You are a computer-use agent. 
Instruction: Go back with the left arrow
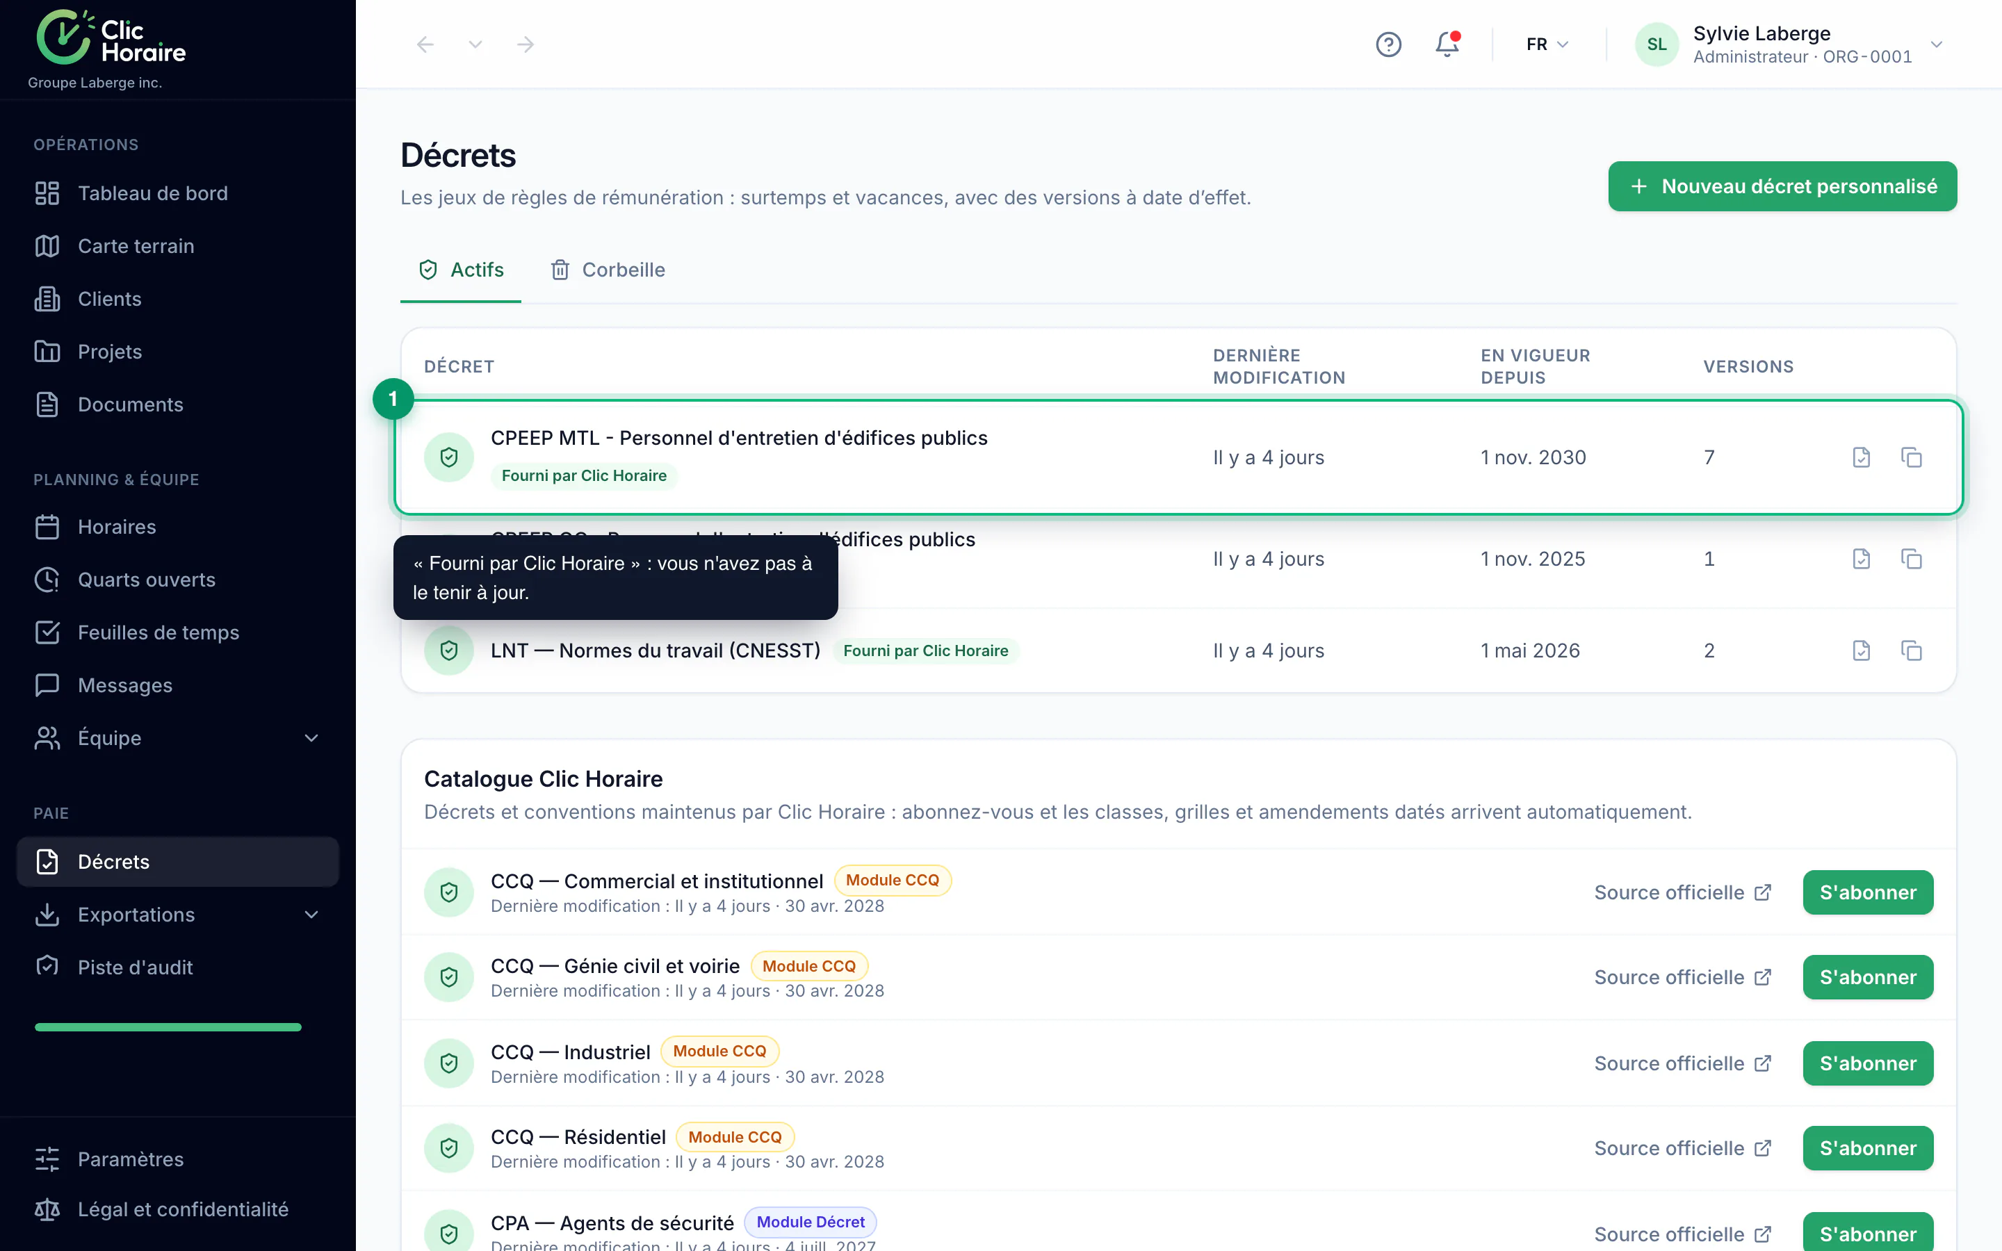point(425,44)
